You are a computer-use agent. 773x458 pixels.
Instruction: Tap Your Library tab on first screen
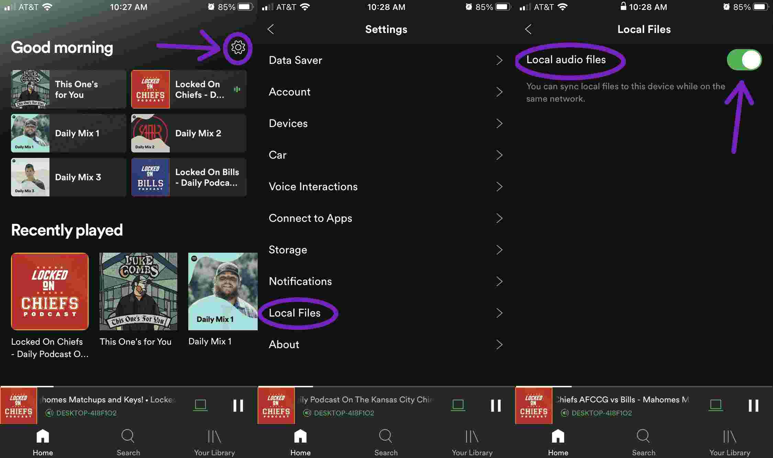pyautogui.click(x=214, y=443)
